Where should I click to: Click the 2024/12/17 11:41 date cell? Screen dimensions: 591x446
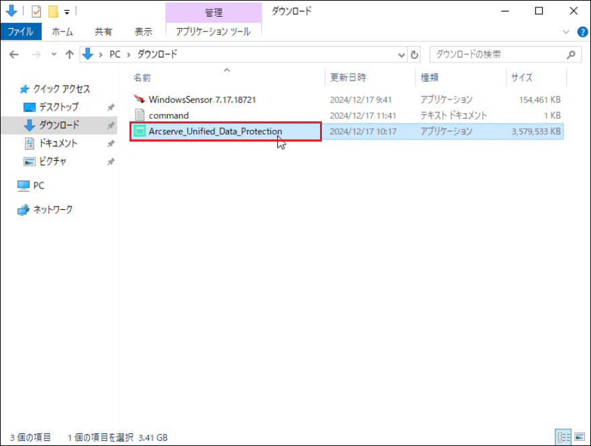click(x=363, y=115)
